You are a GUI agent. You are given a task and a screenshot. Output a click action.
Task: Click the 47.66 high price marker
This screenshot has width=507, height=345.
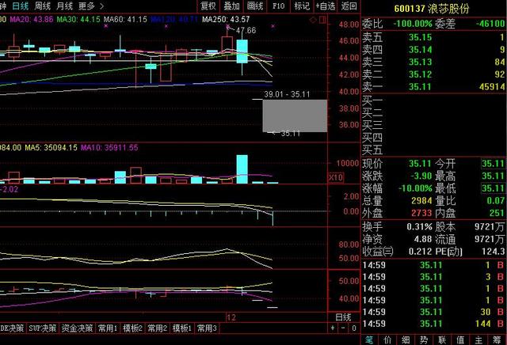246,30
